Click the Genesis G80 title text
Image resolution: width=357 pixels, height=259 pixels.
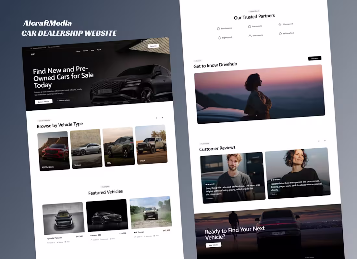96,235
